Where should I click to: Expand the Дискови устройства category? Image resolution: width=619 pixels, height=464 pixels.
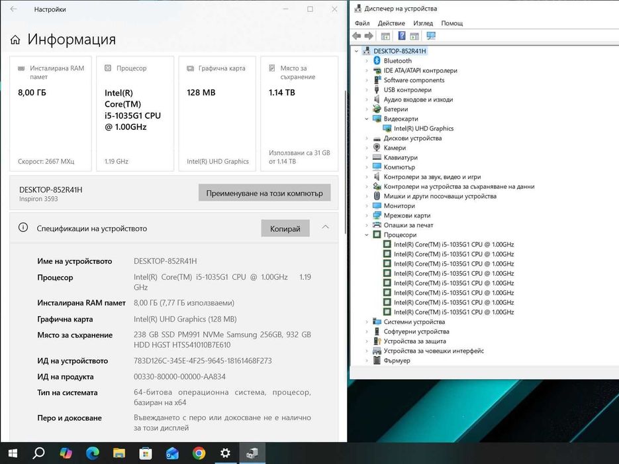click(x=366, y=139)
